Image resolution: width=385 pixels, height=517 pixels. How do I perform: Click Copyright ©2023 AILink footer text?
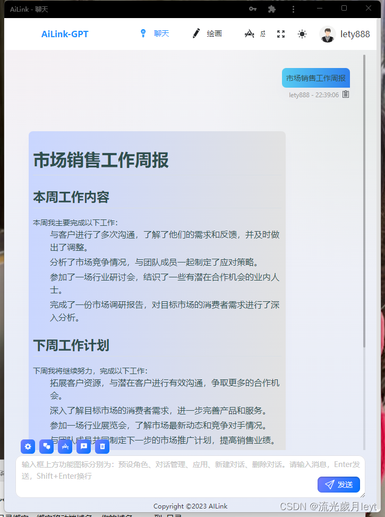[190, 506]
